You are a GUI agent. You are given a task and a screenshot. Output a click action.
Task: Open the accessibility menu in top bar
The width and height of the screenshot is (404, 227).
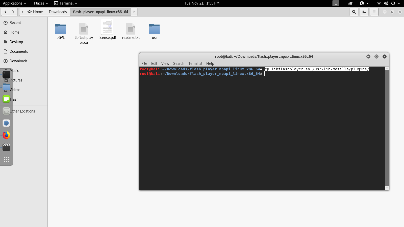(x=364, y=3)
